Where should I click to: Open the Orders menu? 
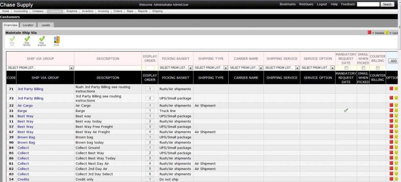118,11
